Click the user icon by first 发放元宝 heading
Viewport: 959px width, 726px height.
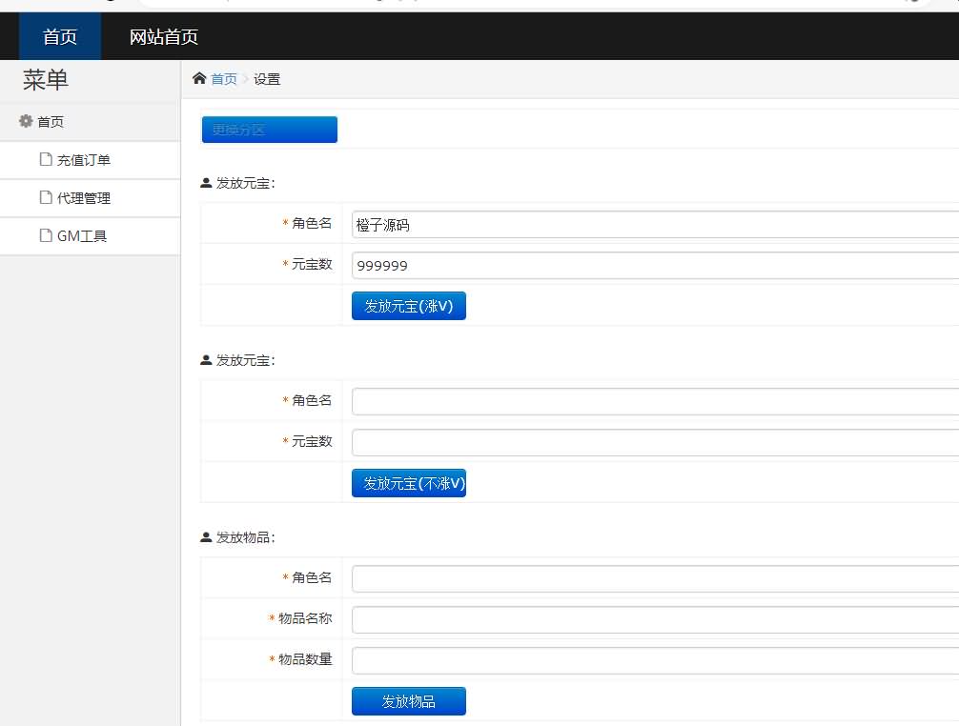point(206,184)
